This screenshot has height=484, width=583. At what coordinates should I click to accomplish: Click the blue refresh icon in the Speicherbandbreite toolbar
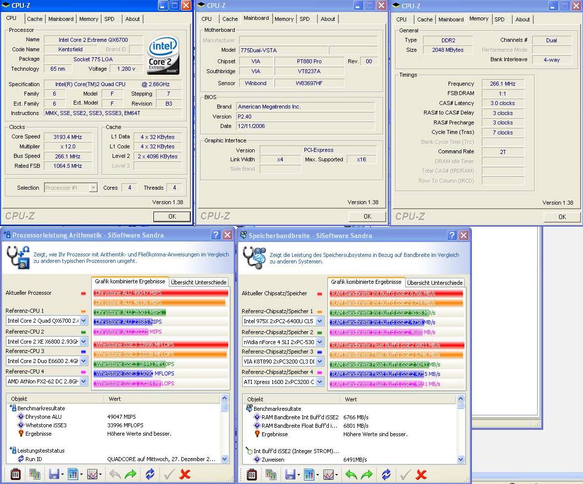[386, 475]
